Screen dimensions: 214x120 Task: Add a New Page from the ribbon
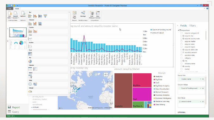tap(75, 15)
